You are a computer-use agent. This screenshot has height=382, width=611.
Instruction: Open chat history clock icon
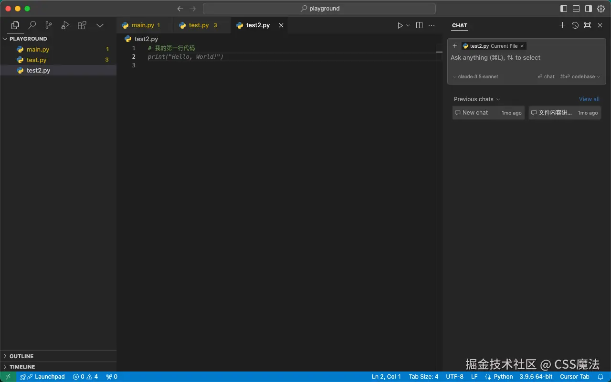pos(575,25)
